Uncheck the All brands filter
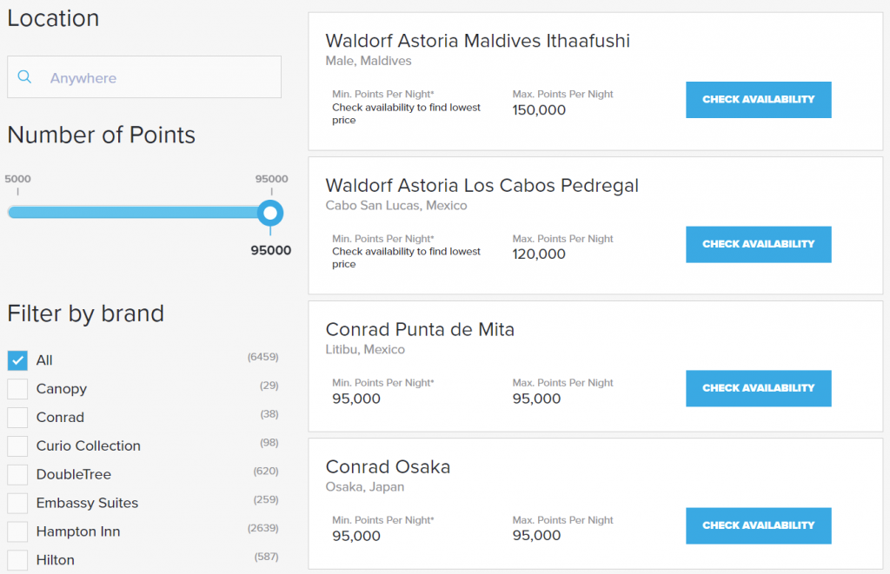The width and height of the screenshot is (890, 574). [17, 360]
